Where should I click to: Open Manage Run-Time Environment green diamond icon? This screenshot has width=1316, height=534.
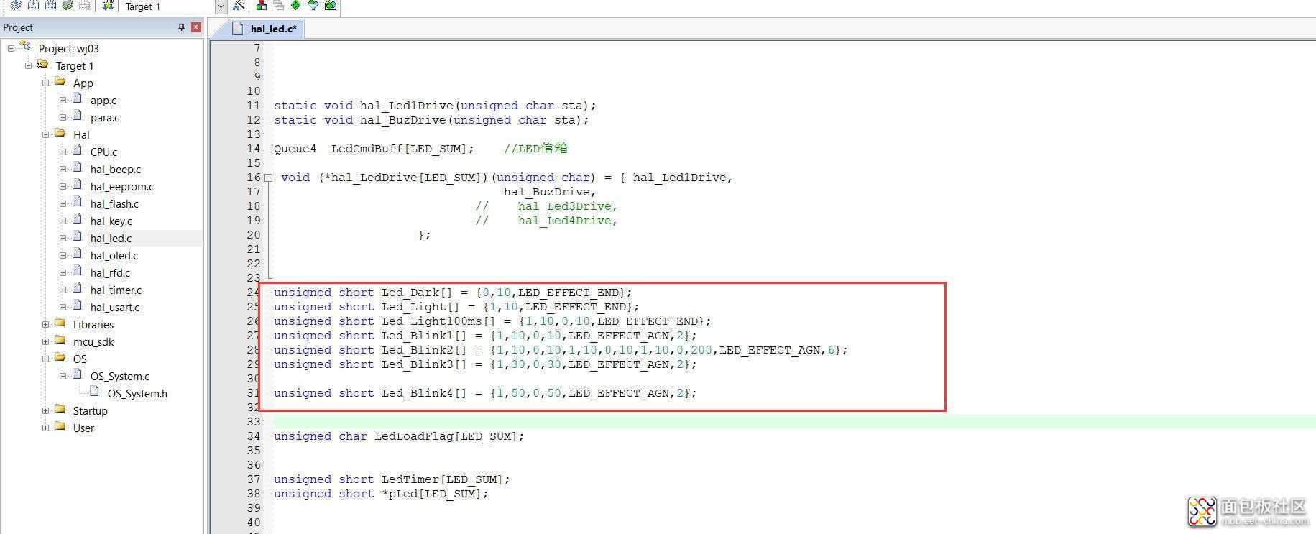click(296, 6)
